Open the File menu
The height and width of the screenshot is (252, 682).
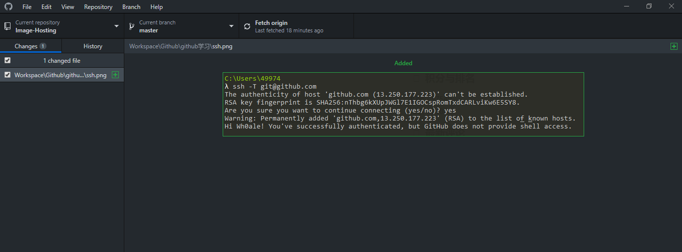pyautogui.click(x=27, y=7)
